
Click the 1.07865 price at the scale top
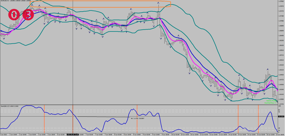(x=281, y=1)
